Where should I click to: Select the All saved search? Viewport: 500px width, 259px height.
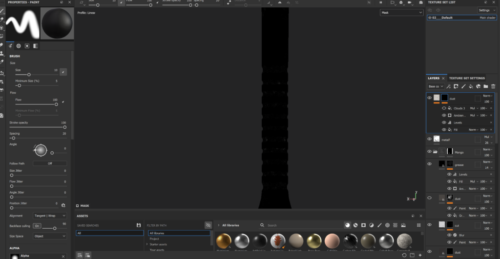pos(109,233)
